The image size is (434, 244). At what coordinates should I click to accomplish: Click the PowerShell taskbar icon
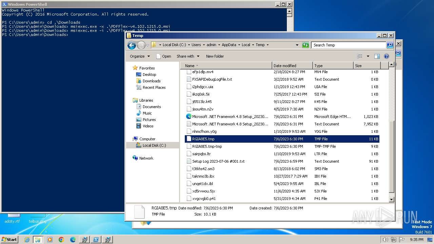click(96, 240)
